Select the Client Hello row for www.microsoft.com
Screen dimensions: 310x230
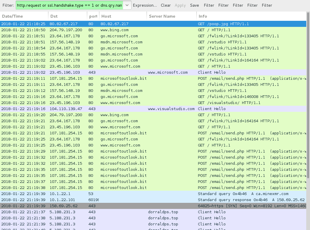click(153, 73)
